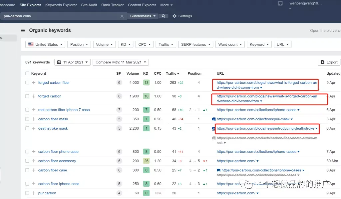Viewport: 341px width, 199px height.
Task: Add carbon fiber phone case plus icon
Action: click(34, 152)
